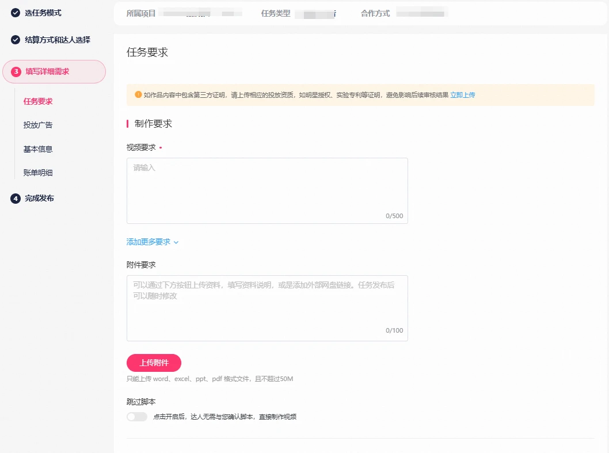The width and height of the screenshot is (609, 453).
Task: Click the 立即上传 link
Action: [x=463, y=95]
